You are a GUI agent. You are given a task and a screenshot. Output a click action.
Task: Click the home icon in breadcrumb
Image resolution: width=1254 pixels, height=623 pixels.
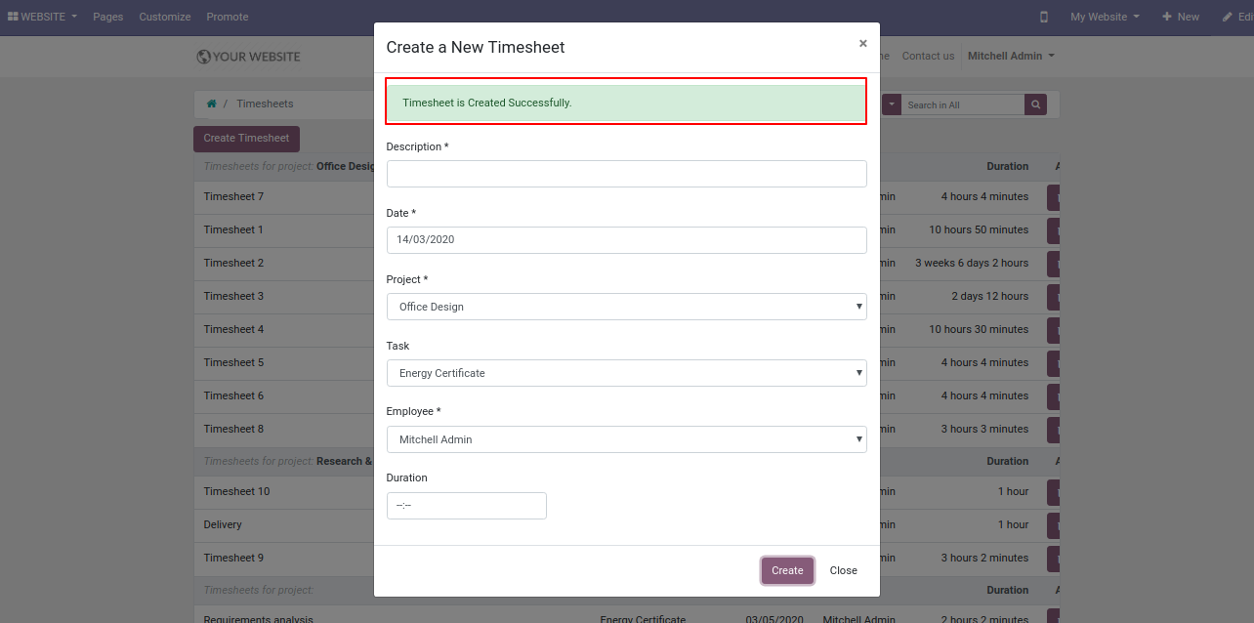click(x=211, y=104)
